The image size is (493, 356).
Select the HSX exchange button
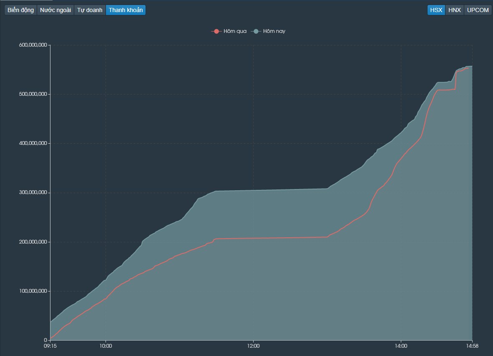pos(436,10)
